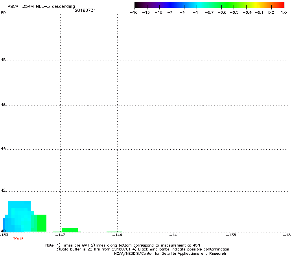
Task: Click the -0.1 color scale label
Action: tap(259, 13)
